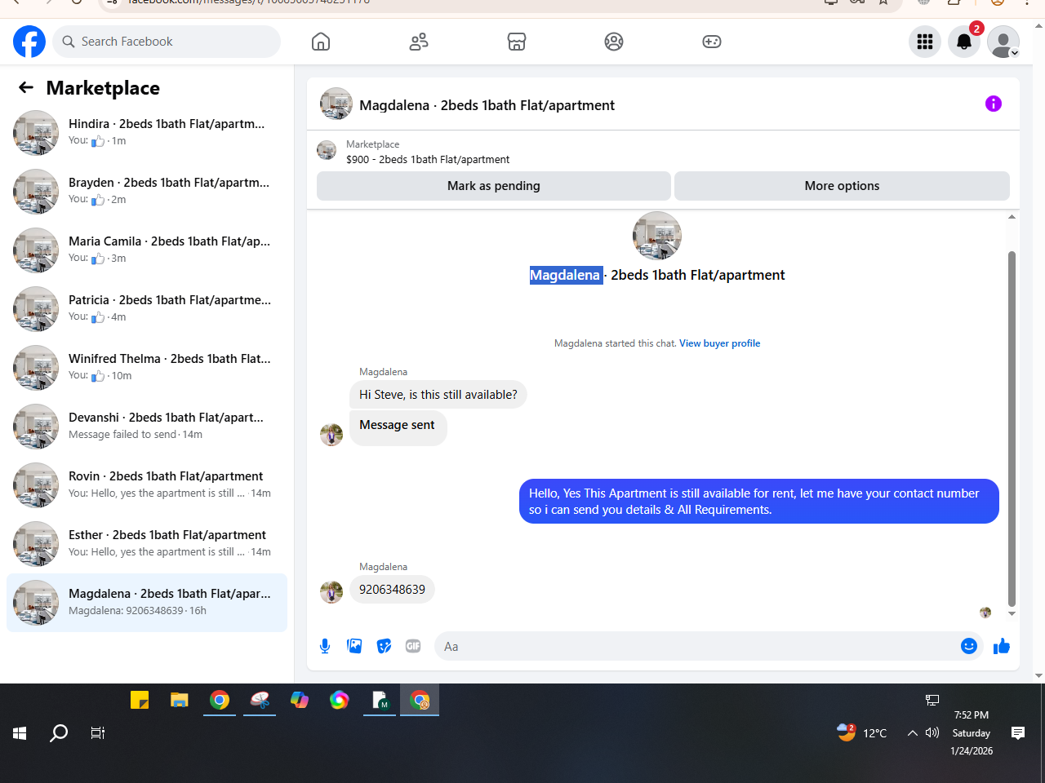Open the account profile menu
This screenshot has width=1045, height=783.
(x=1003, y=42)
